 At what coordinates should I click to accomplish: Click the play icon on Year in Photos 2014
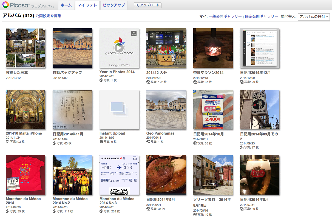point(118,48)
